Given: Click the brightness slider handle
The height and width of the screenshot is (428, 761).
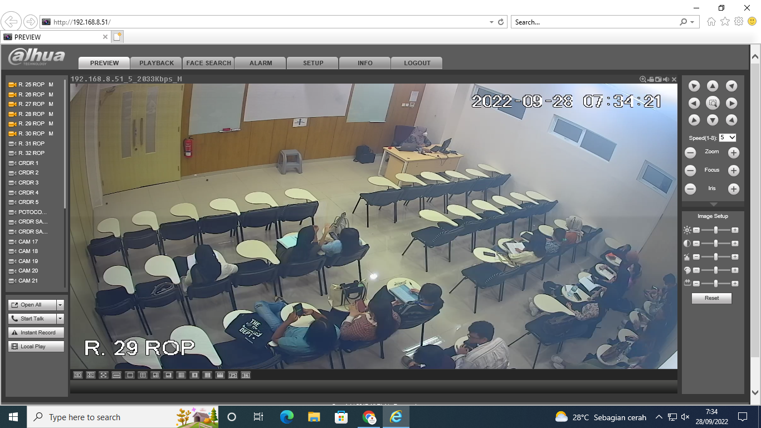Looking at the screenshot, I should (x=716, y=230).
